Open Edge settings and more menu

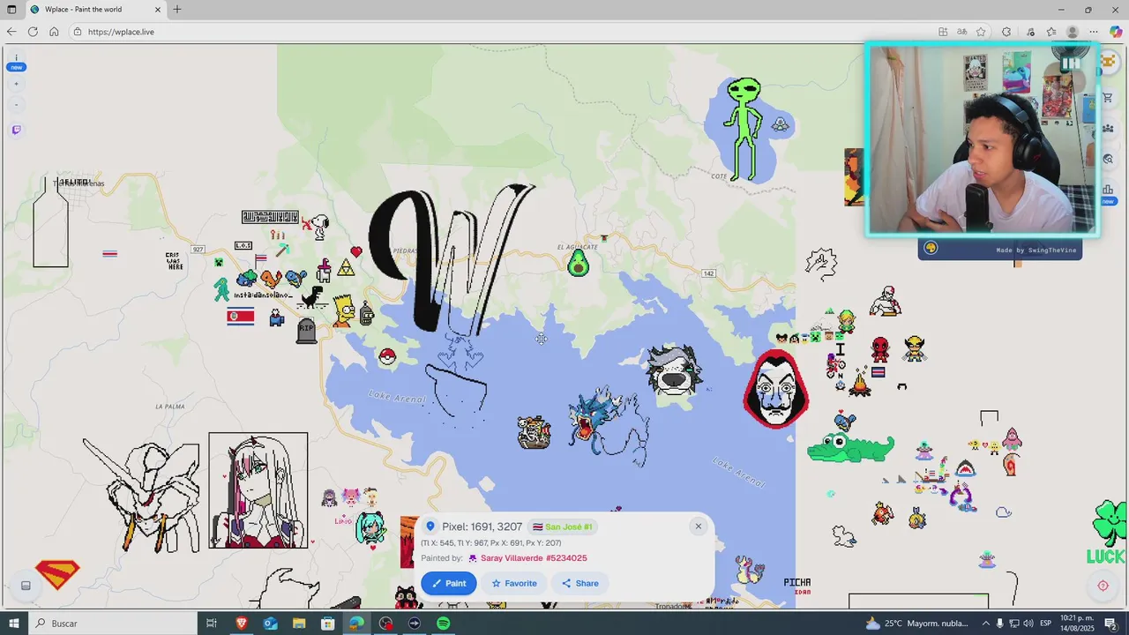[x=1094, y=32]
